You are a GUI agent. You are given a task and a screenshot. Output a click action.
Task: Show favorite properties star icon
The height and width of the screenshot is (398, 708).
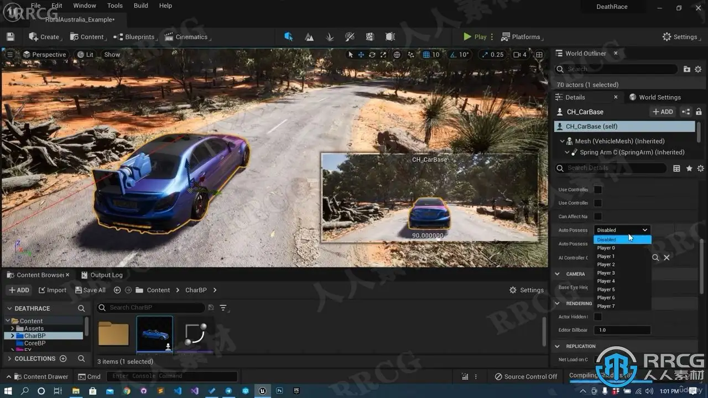(x=689, y=168)
